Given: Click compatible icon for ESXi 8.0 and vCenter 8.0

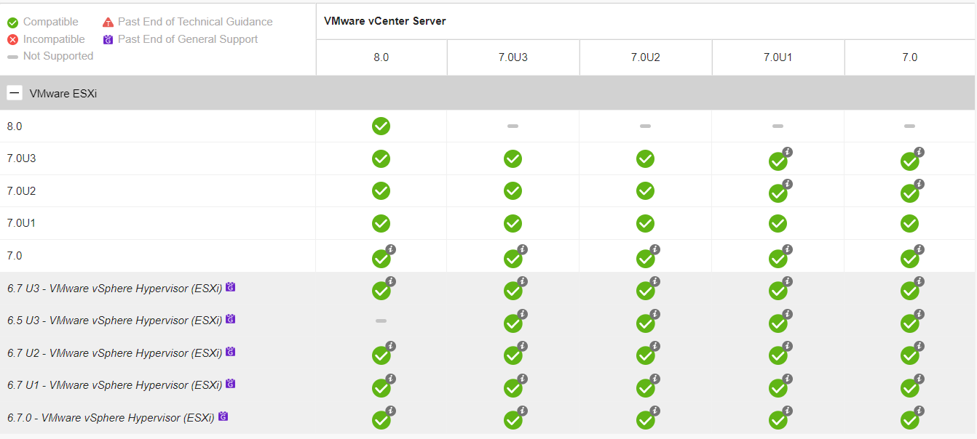Looking at the screenshot, I should click(x=381, y=126).
